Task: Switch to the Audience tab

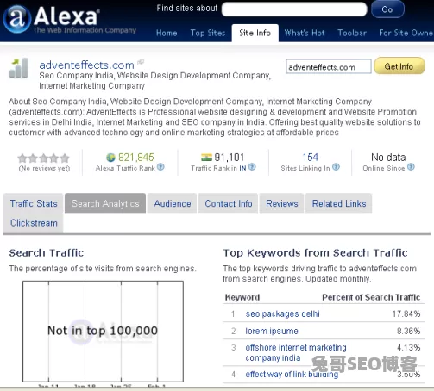Action: pos(173,203)
